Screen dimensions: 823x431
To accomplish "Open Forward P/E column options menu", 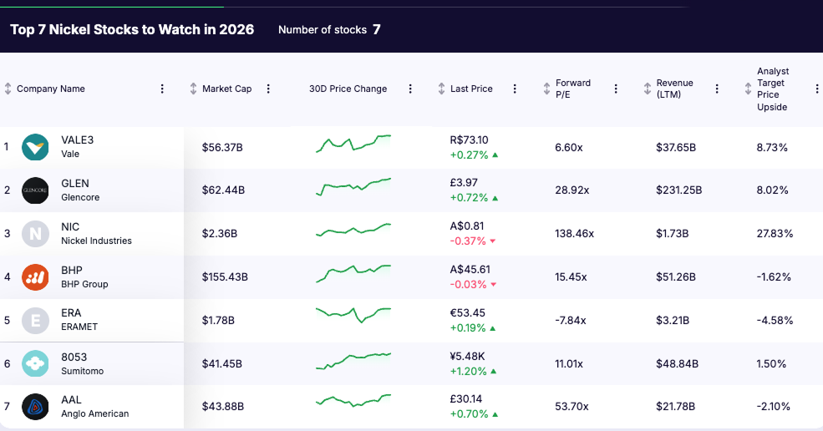I will coord(616,89).
